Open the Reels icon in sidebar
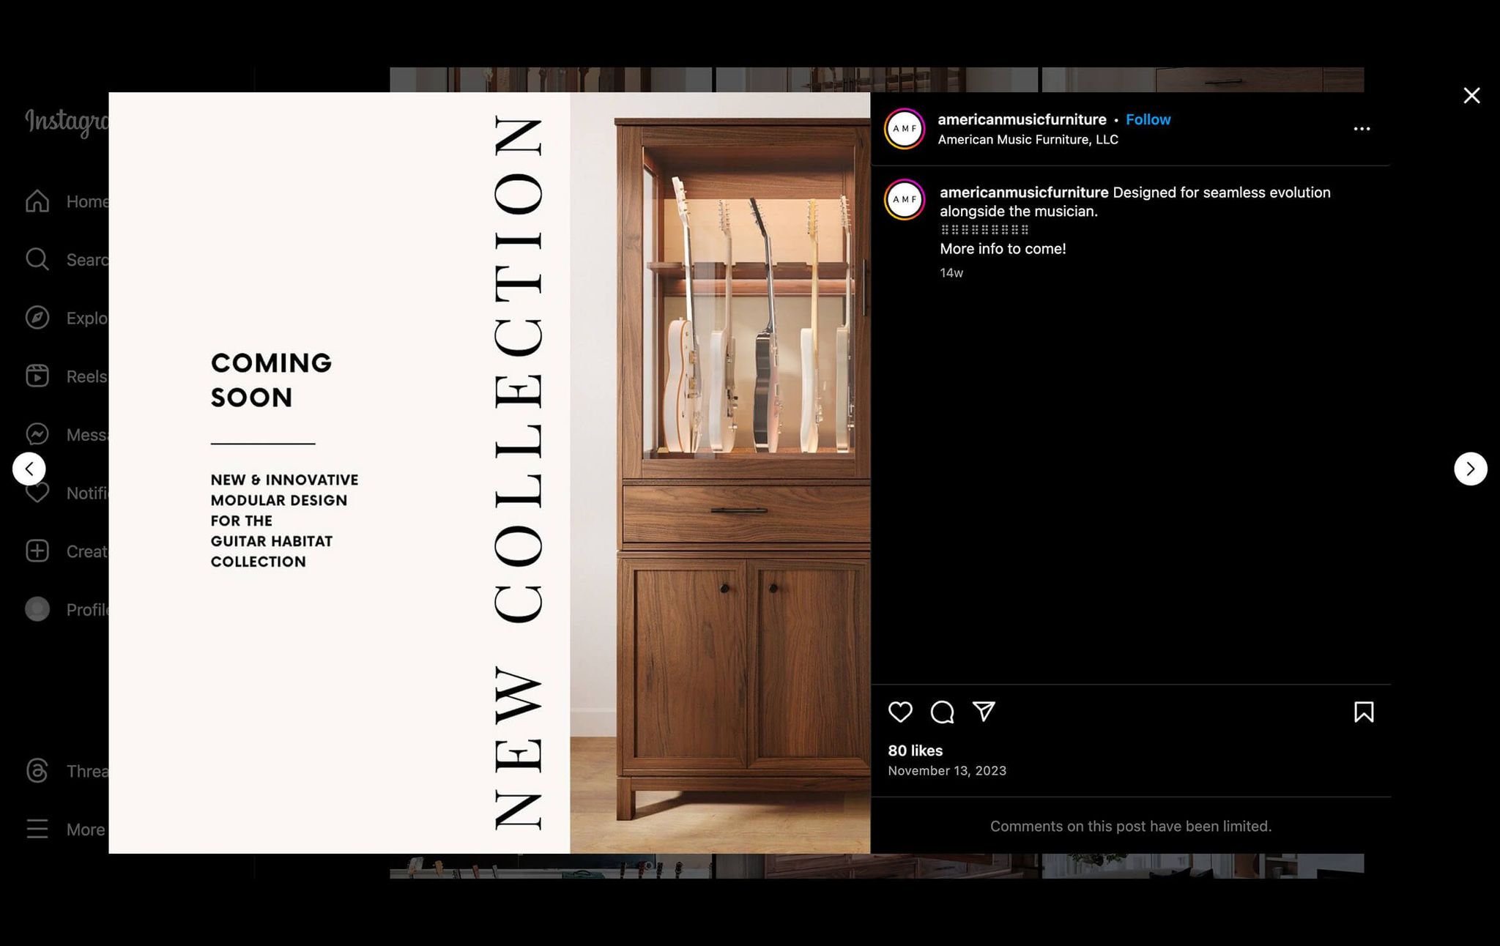Screen dimensions: 1500x946 pos(37,376)
